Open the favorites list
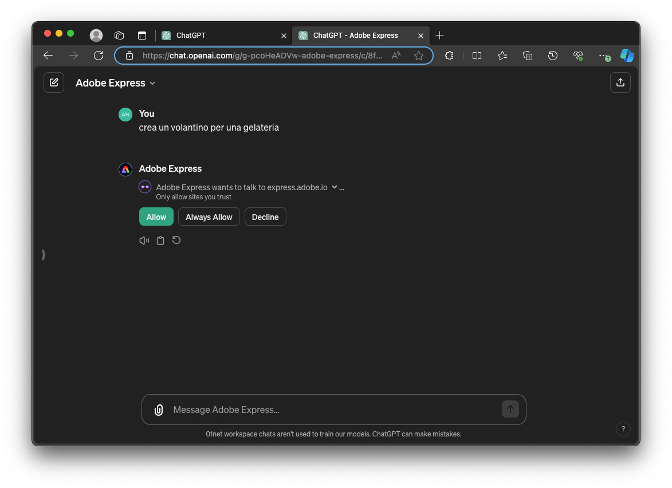Image resolution: width=672 pixels, height=488 pixels. 502,56
